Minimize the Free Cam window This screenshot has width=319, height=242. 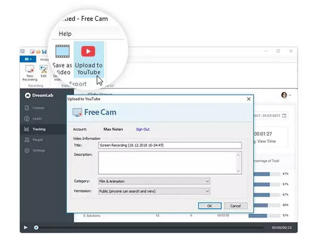pyautogui.click(x=266, y=51)
